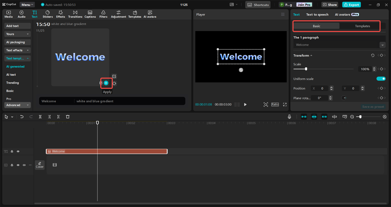
Task: Click the microphone record voiceover icon
Action: (289, 117)
